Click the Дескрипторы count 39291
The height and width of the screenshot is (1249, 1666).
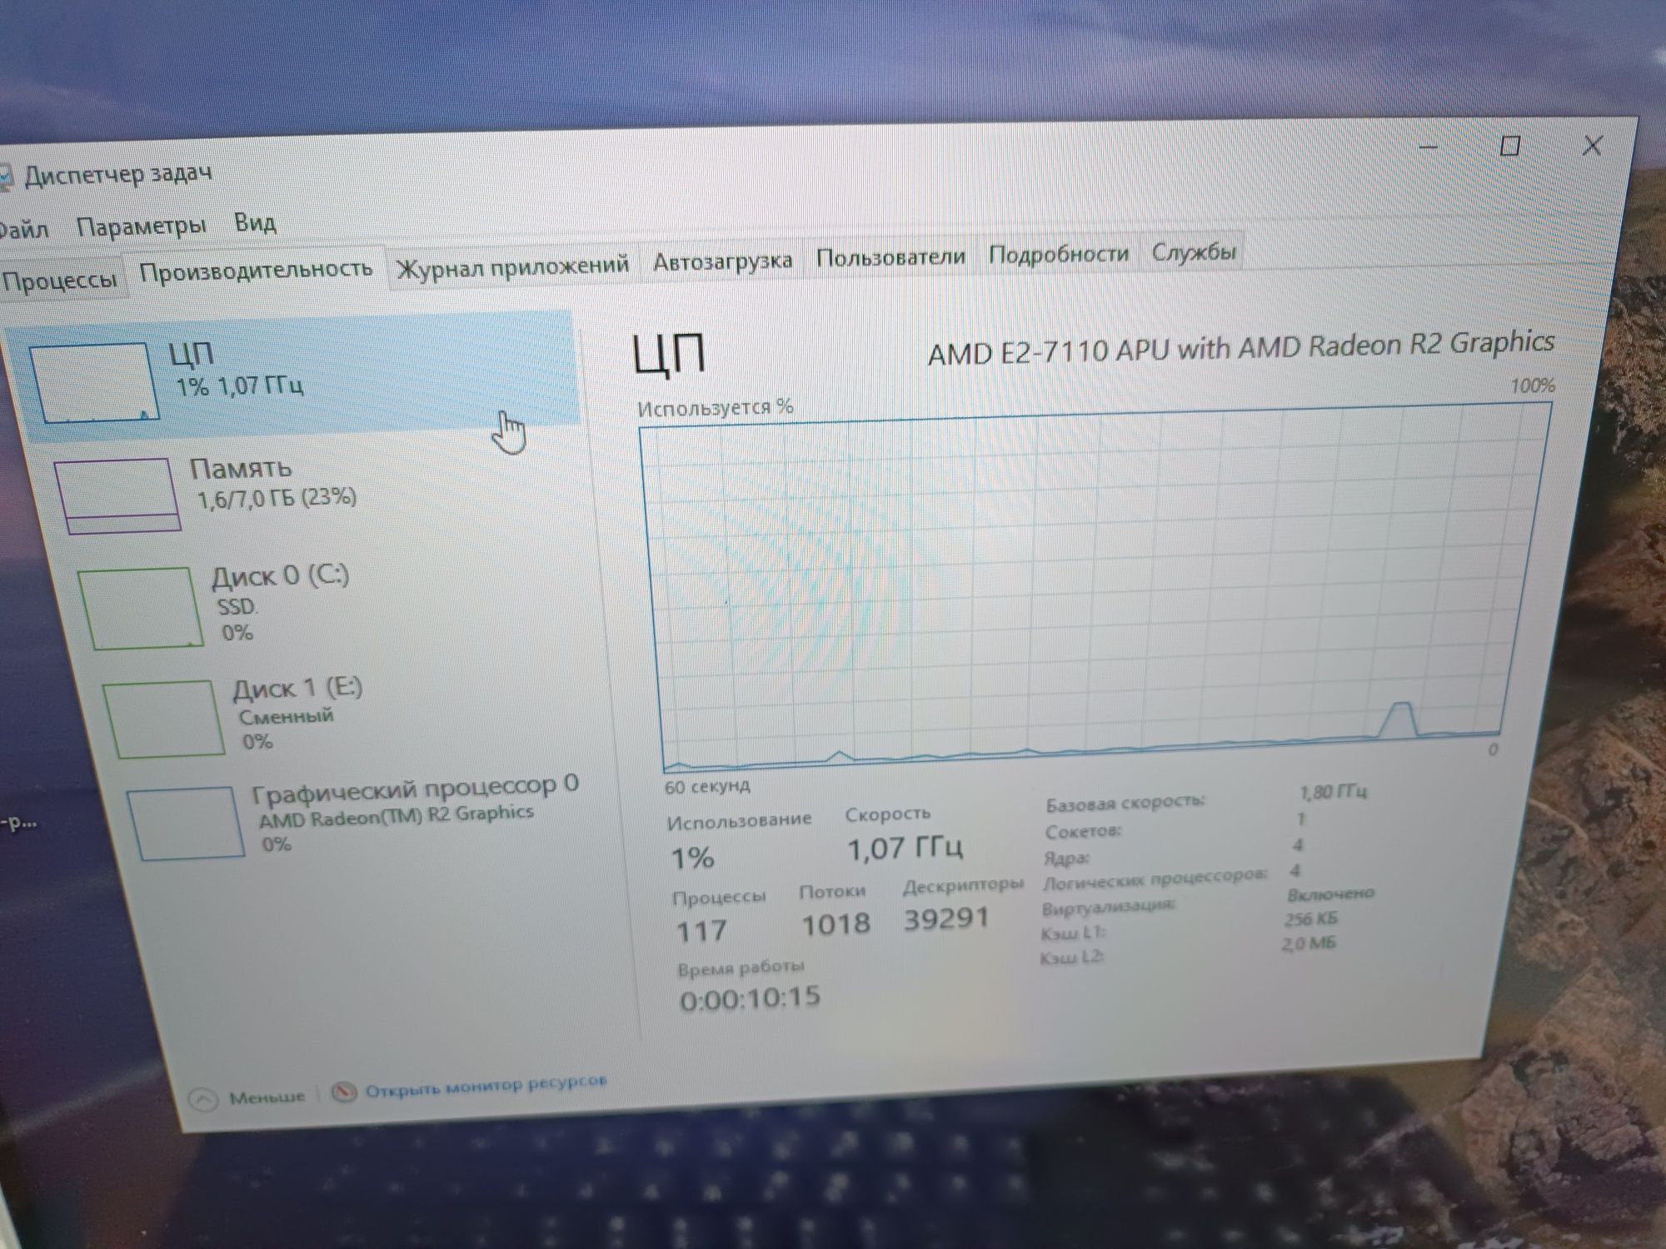click(x=946, y=918)
